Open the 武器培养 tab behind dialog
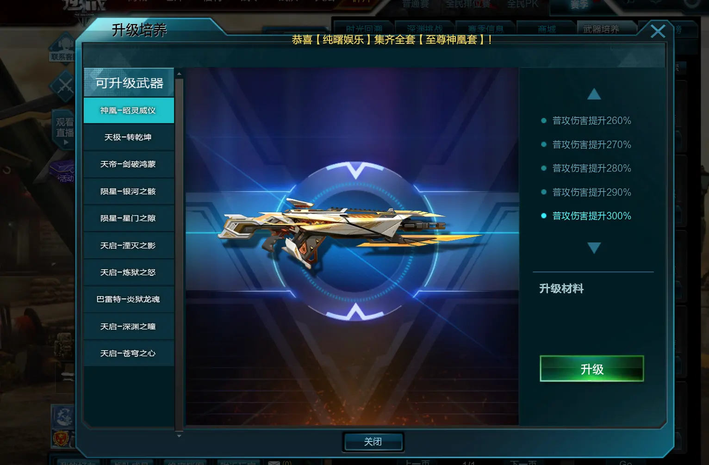The image size is (709, 465). point(601,29)
